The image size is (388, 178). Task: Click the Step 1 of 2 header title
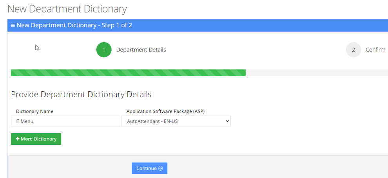tap(74, 25)
